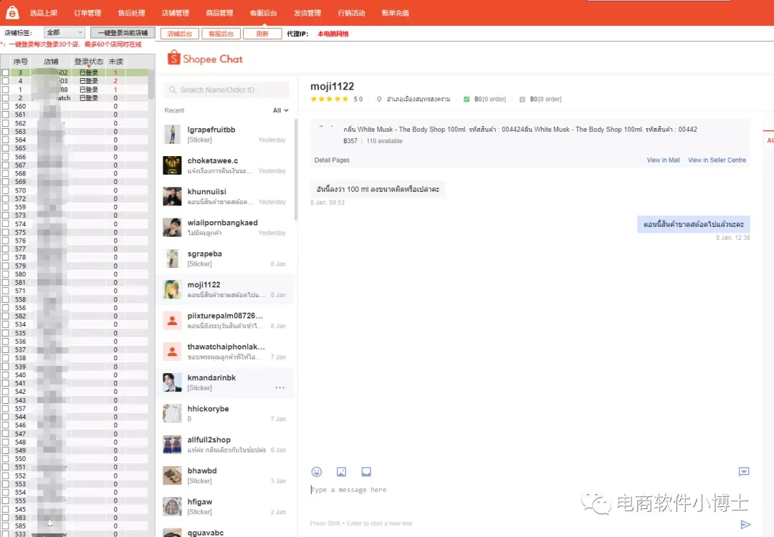Open sgrapeba conversation
The width and height of the screenshot is (774, 537).
[x=226, y=258]
